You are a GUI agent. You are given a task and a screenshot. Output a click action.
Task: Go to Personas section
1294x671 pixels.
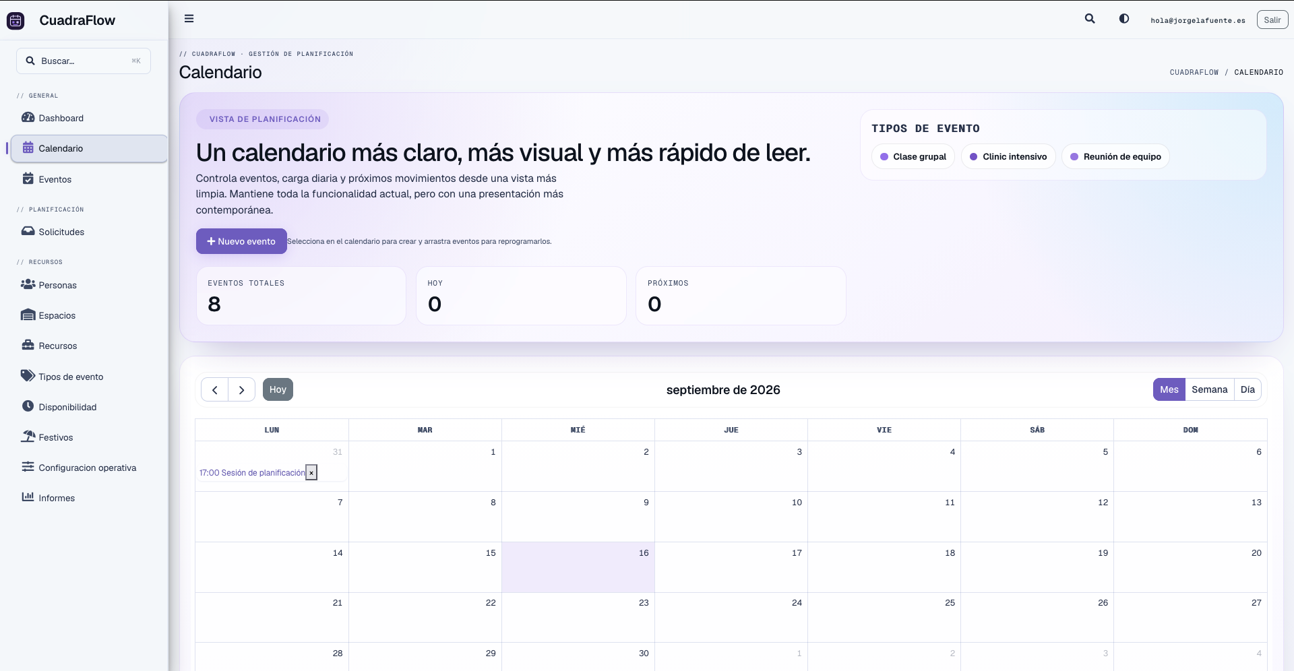coord(89,285)
